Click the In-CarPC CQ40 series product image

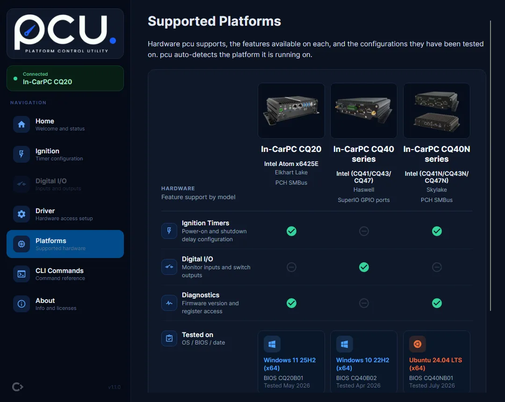coord(364,111)
